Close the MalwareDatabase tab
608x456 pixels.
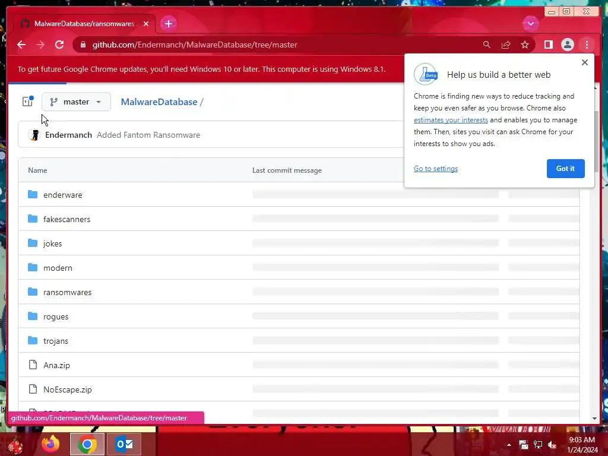point(146,24)
